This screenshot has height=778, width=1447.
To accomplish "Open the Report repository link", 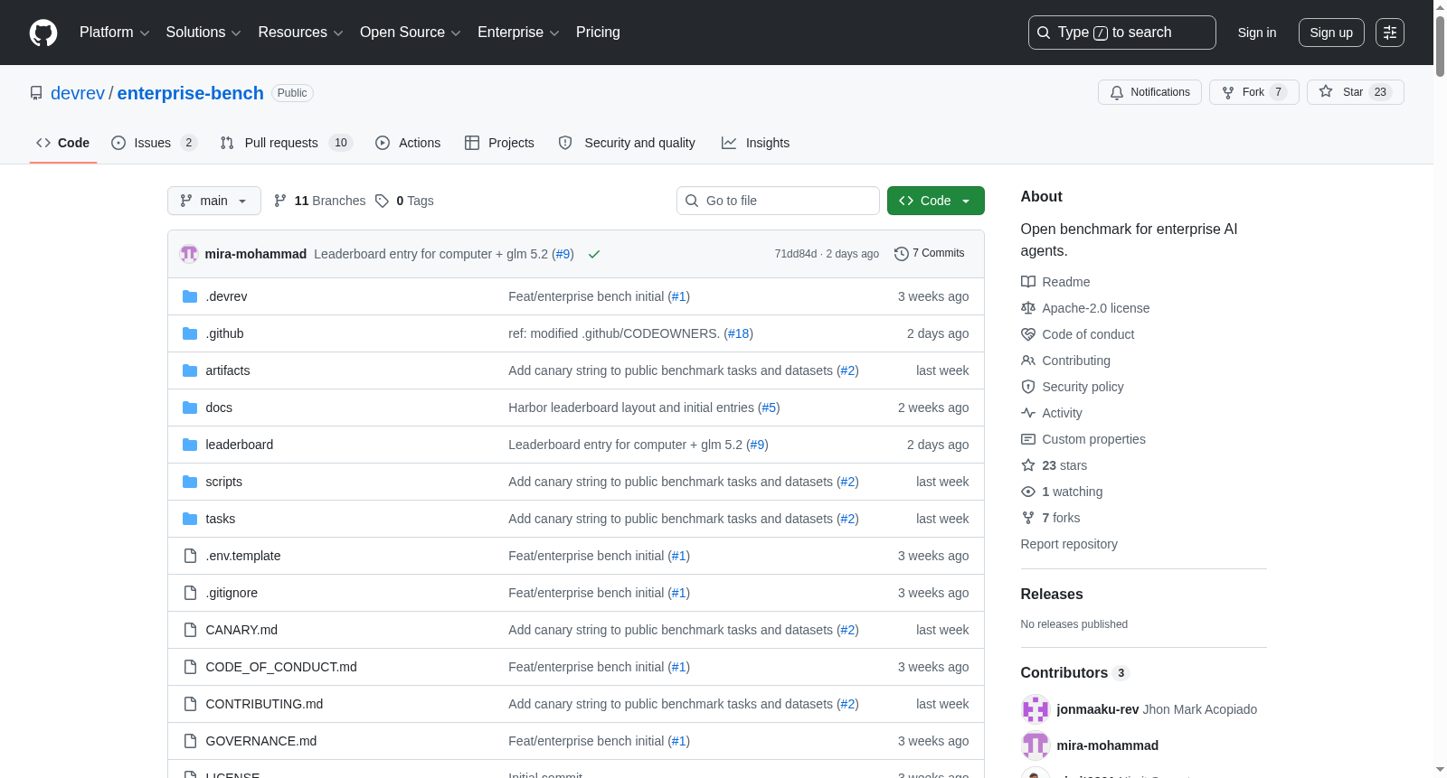I will 1069,544.
